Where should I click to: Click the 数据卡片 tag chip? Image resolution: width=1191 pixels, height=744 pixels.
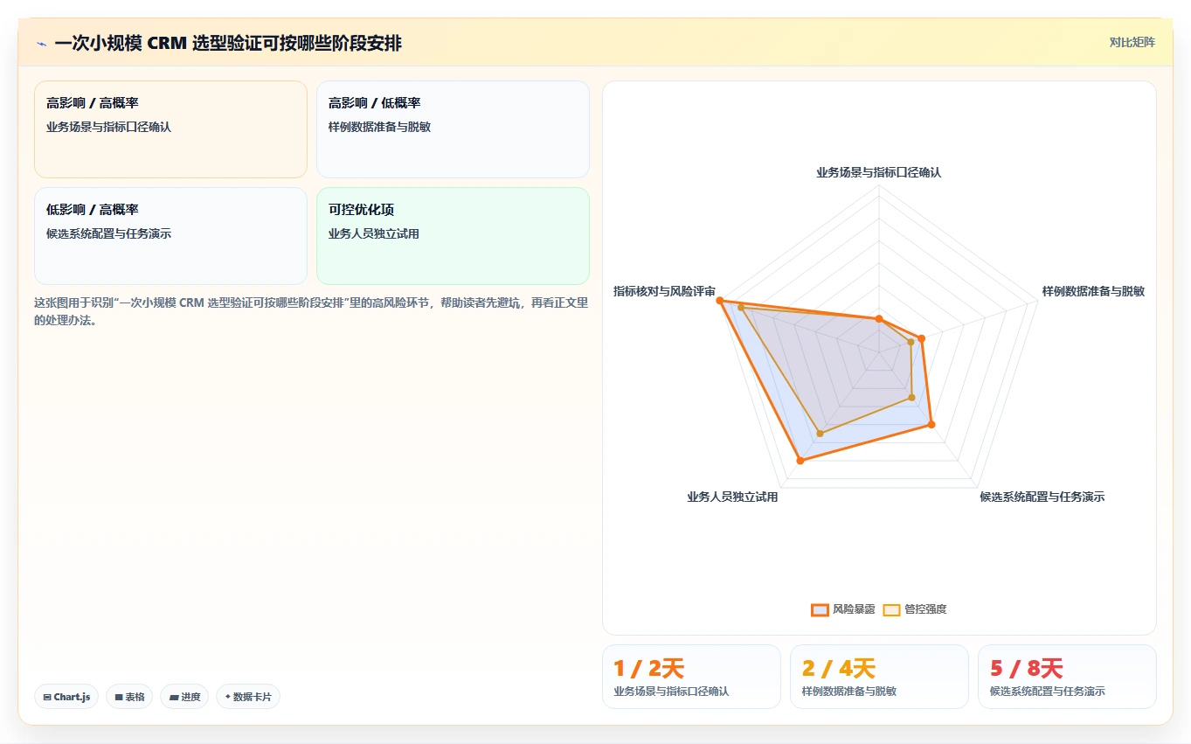pos(248,697)
